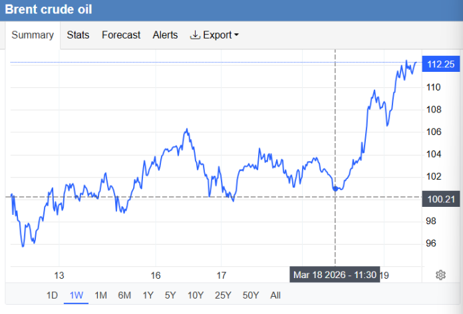The width and height of the screenshot is (463, 314).
Task: Click the Mar 18 2026 crosshair label
Action: click(x=335, y=274)
